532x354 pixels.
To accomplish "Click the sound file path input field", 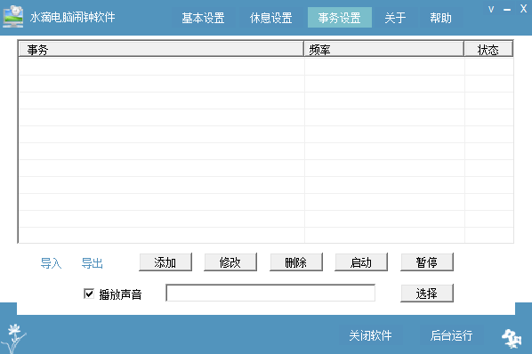I will (x=270, y=293).
